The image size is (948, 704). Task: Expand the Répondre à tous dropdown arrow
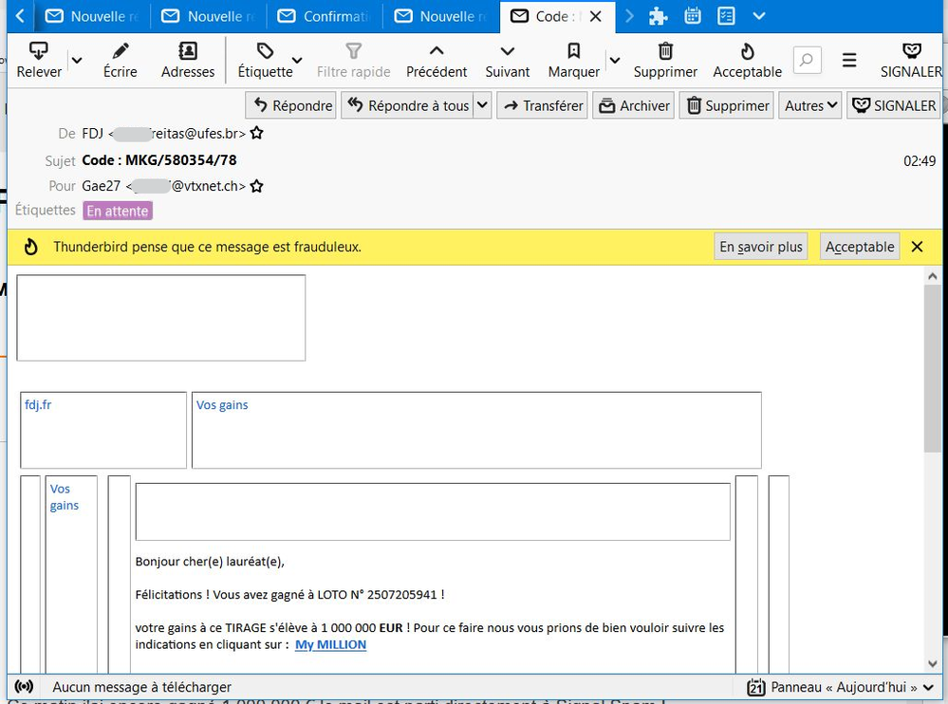(x=482, y=105)
